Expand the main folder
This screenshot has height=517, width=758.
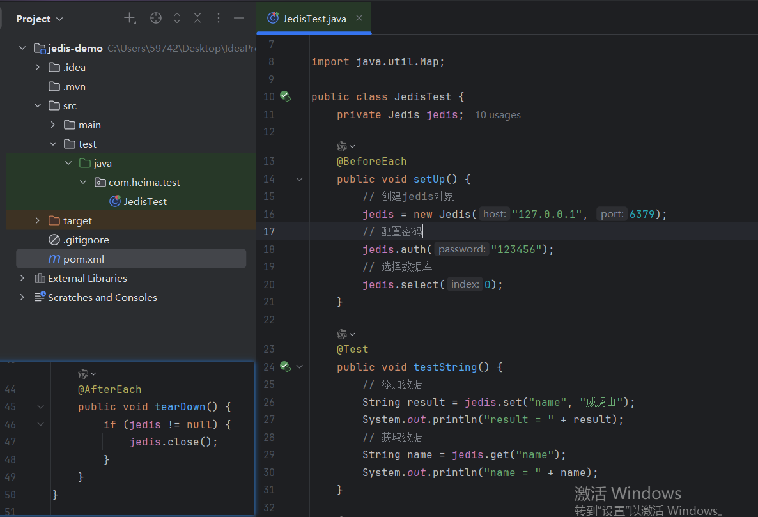(x=52, y=125)
